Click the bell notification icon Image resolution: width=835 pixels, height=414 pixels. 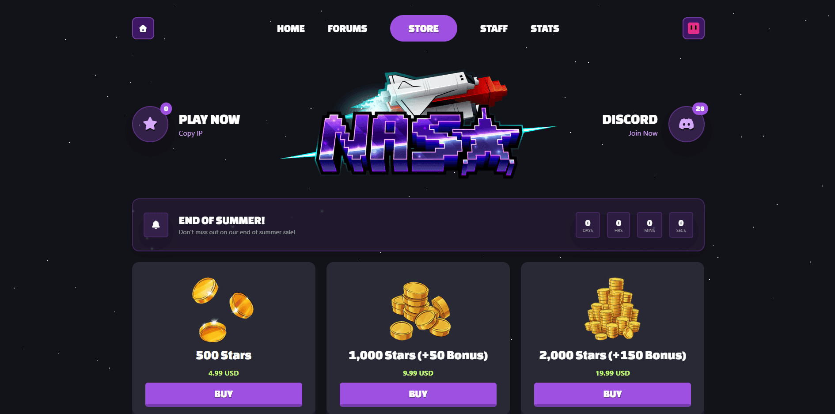[x=156, y=225]
